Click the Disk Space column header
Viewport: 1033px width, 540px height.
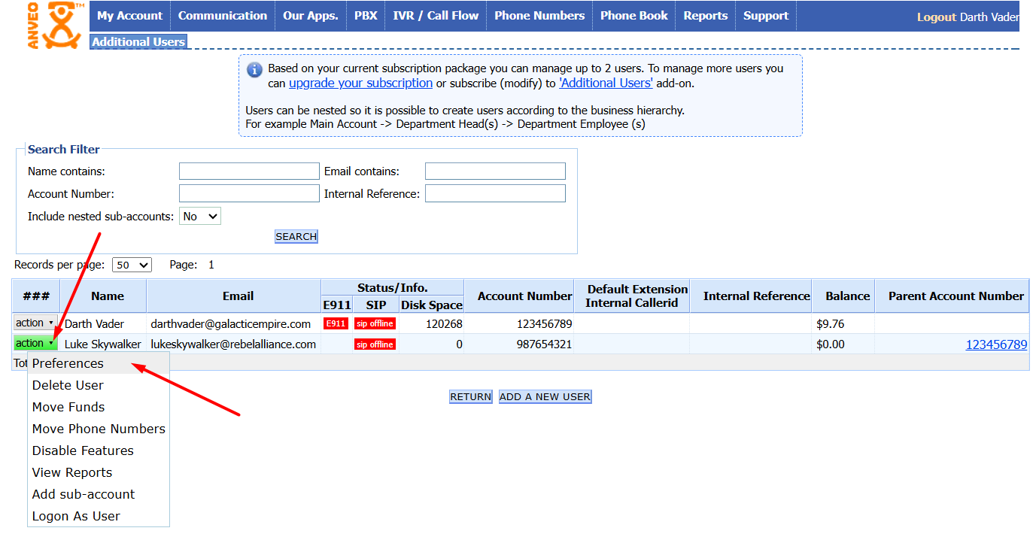(x=431, y=305)
